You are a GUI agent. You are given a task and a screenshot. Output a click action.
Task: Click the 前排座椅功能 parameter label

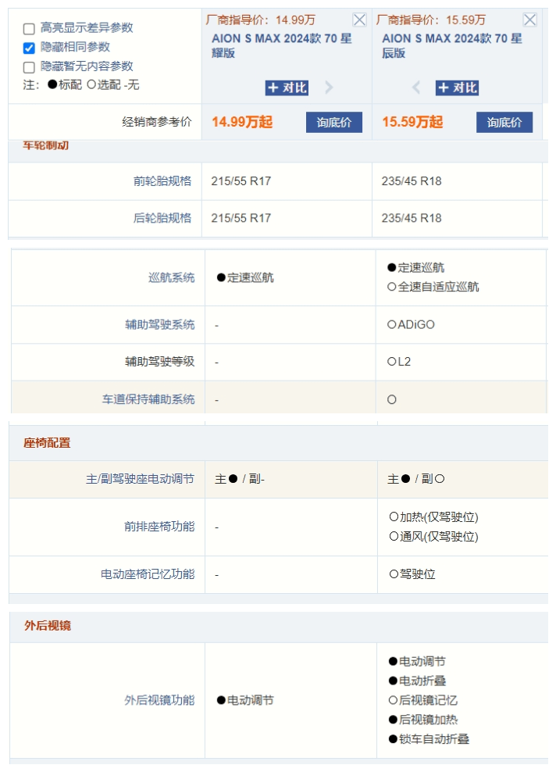(x=159, y=527)
